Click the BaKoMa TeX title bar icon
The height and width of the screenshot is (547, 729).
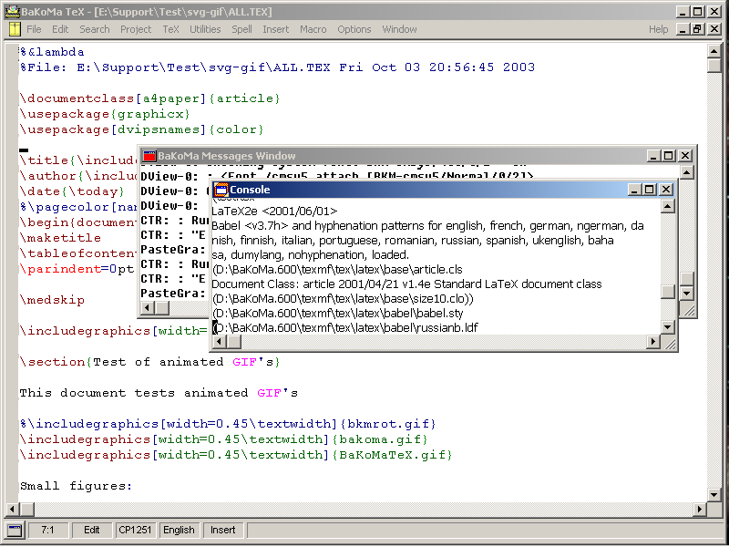[11, 11]
